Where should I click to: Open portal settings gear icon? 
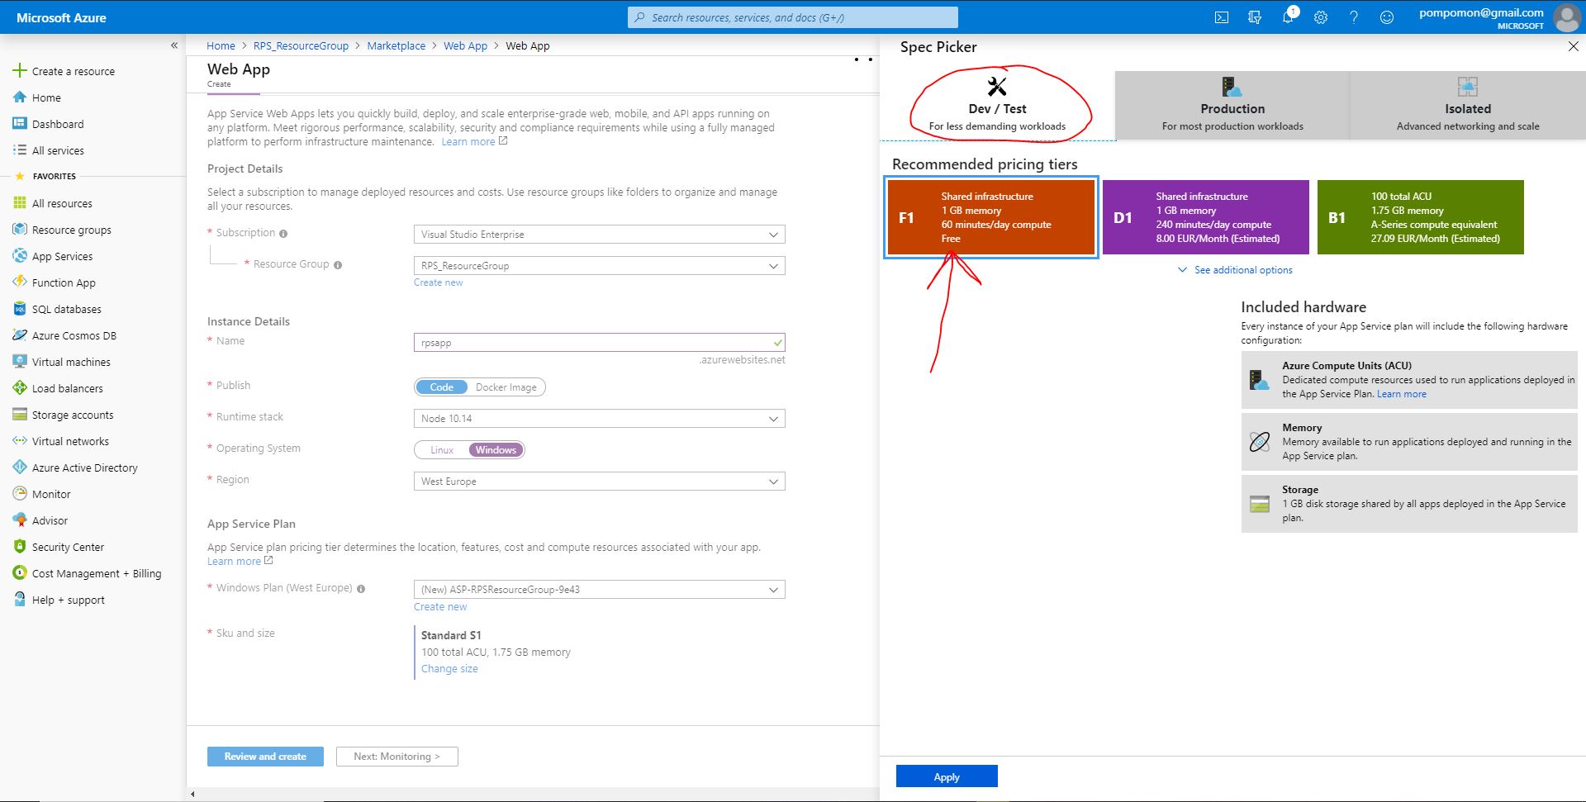(1321, 17)
